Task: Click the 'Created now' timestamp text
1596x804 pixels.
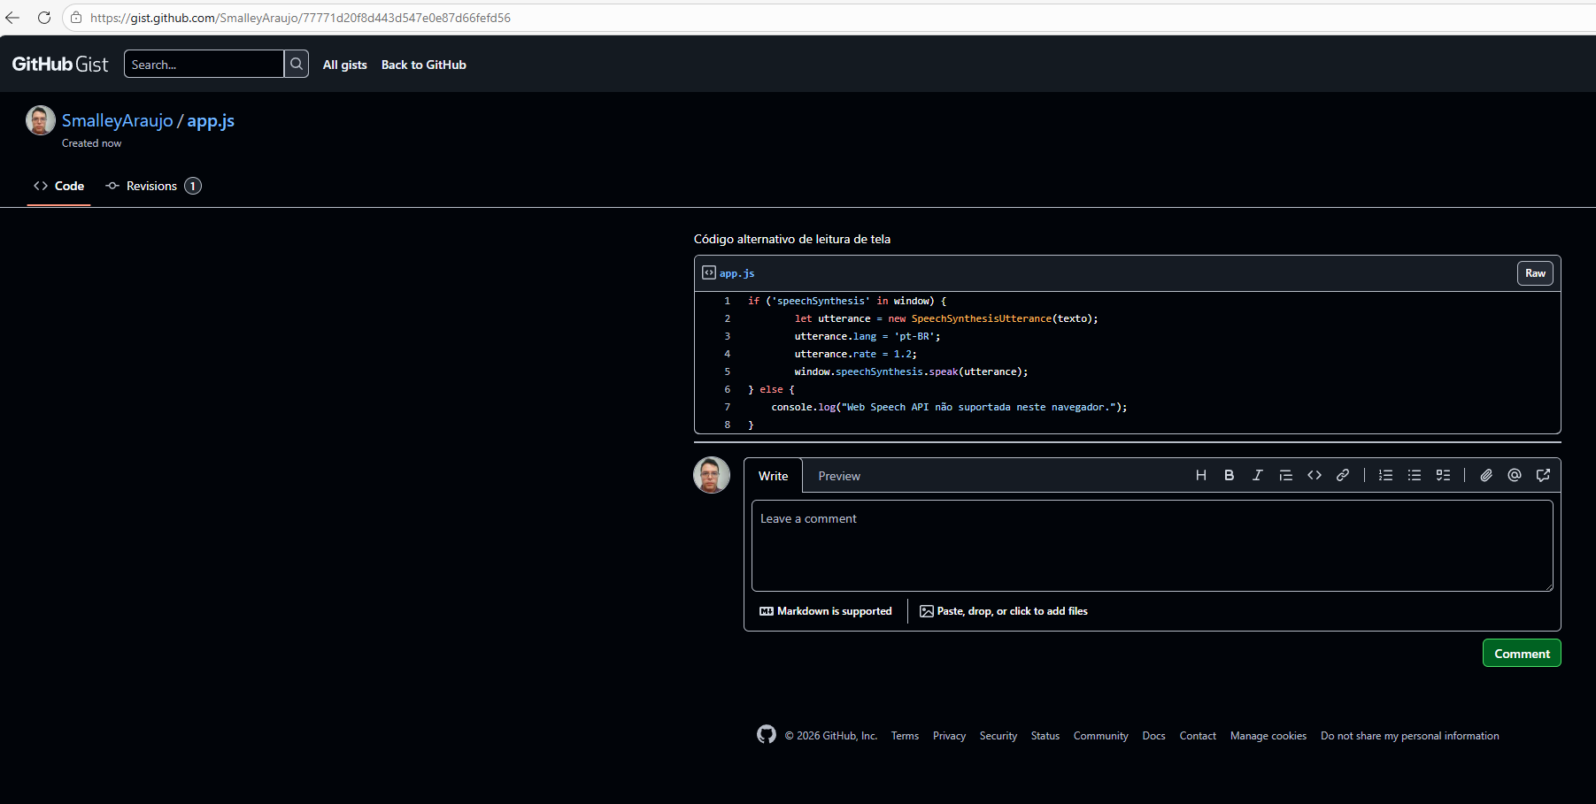Action: coord(92,143)
